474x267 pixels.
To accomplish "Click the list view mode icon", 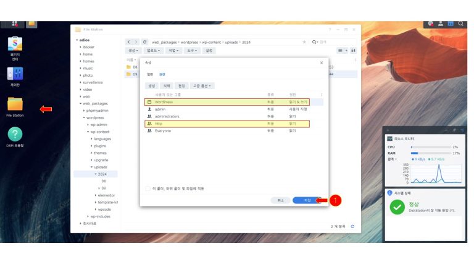I will coord(340,51).
